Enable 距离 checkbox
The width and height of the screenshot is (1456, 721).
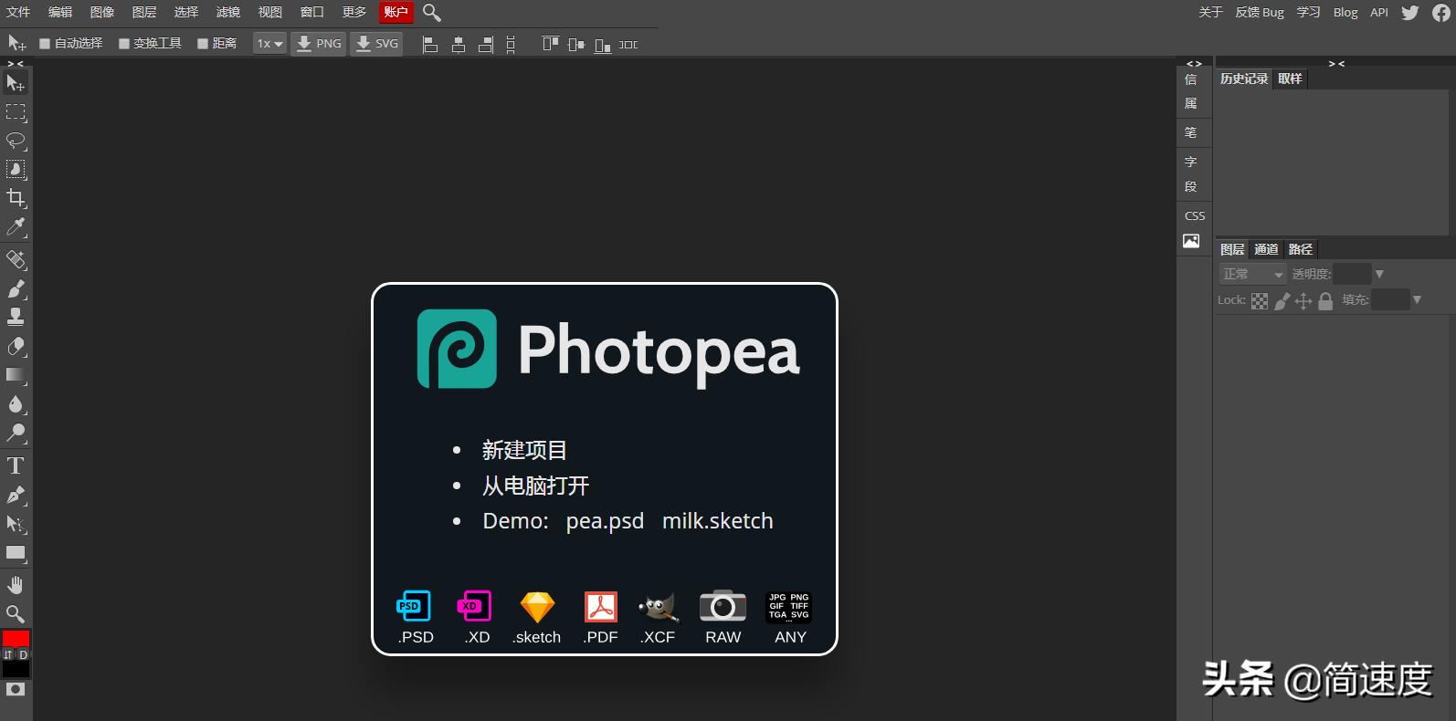point(203,44)
